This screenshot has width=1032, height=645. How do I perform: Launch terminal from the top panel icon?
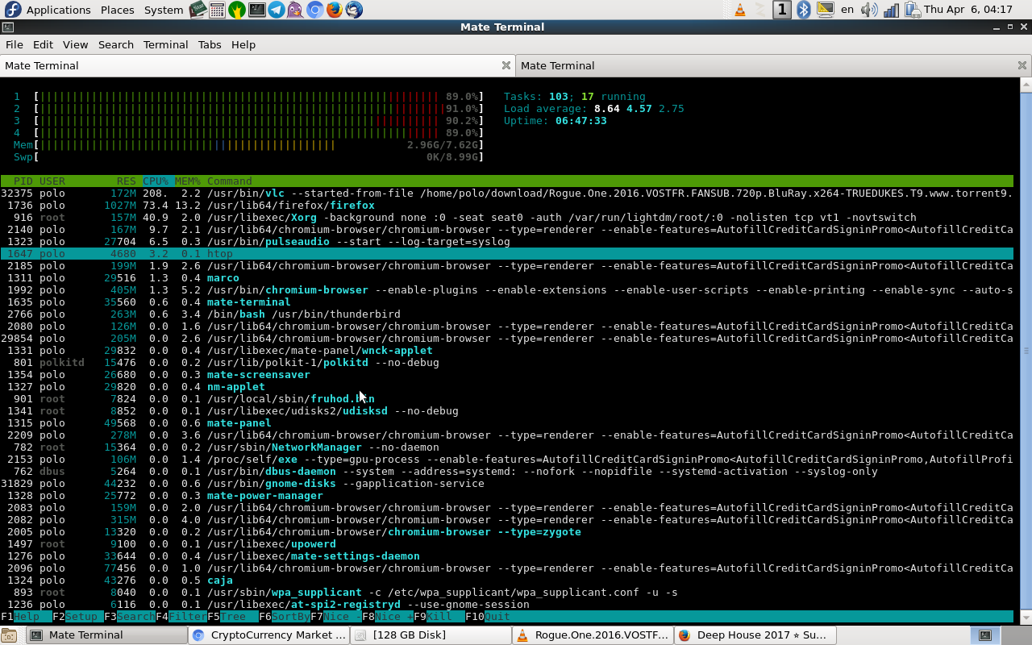tap(256, 10)
